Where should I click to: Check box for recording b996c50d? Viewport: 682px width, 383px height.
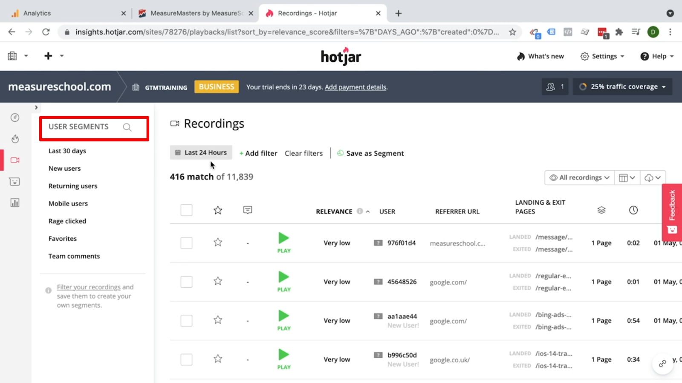coord(186,360)
